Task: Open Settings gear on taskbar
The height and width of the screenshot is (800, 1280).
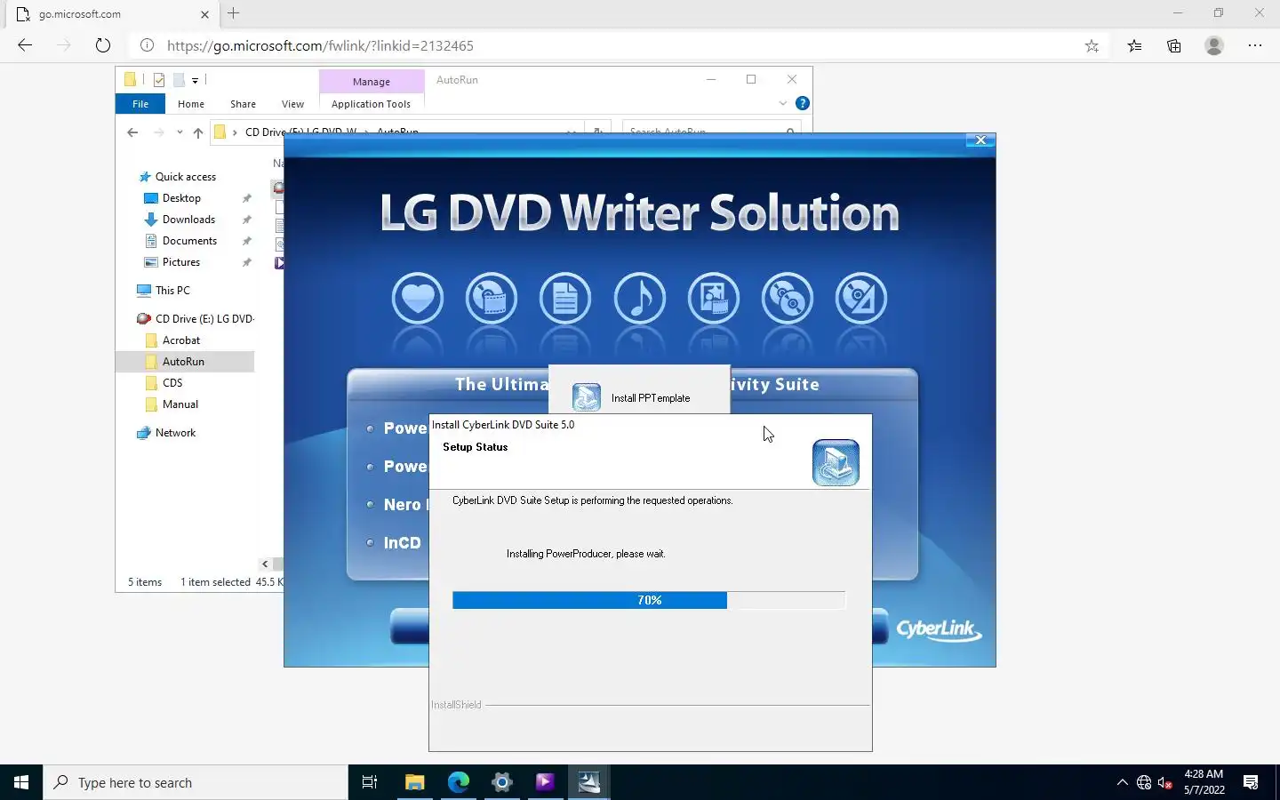Action: point(501,782)
